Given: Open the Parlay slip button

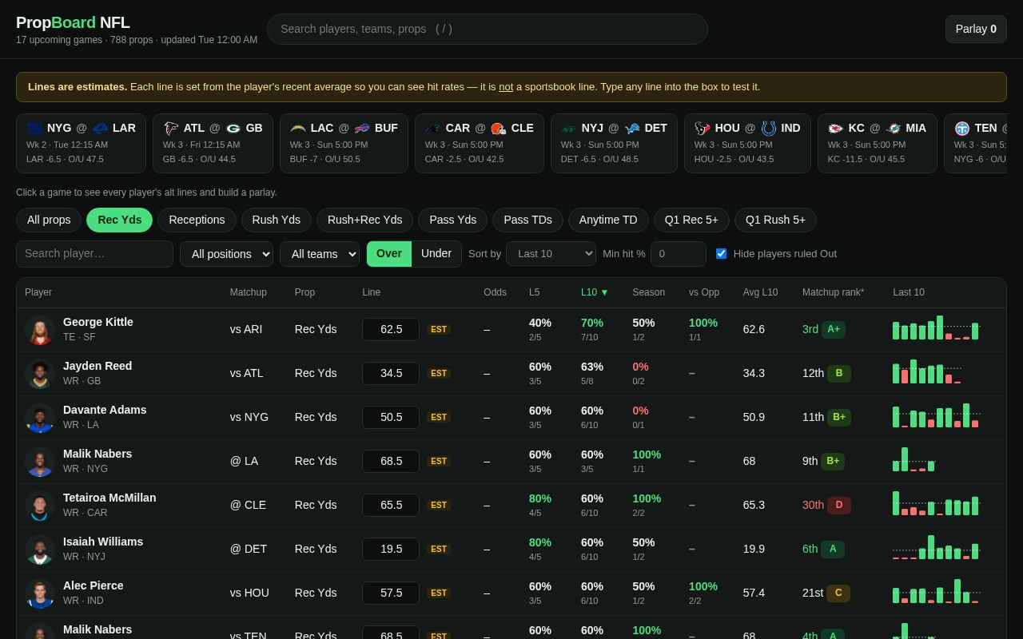Looking at the screenshot, I should [976, 29].
